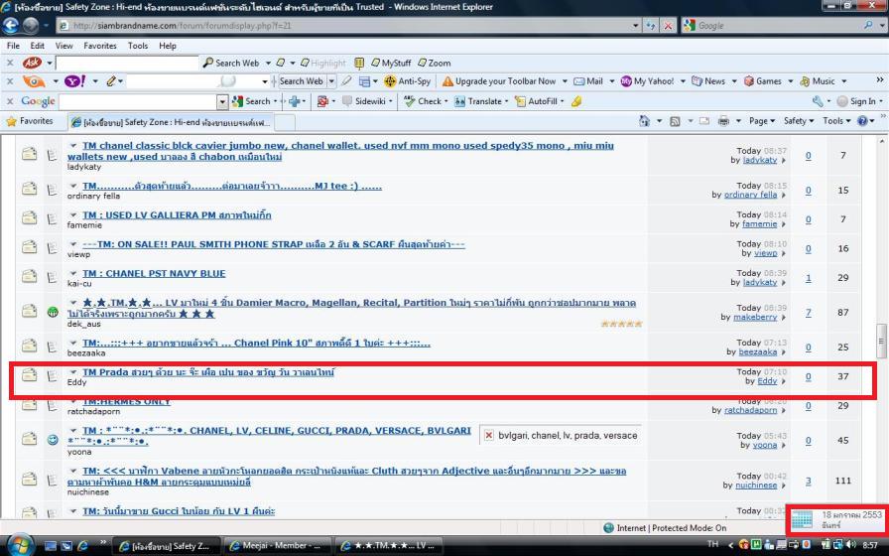Click the RSS feeds icon
Viewport: 889px width, 556px height.
tap(675, 121)
